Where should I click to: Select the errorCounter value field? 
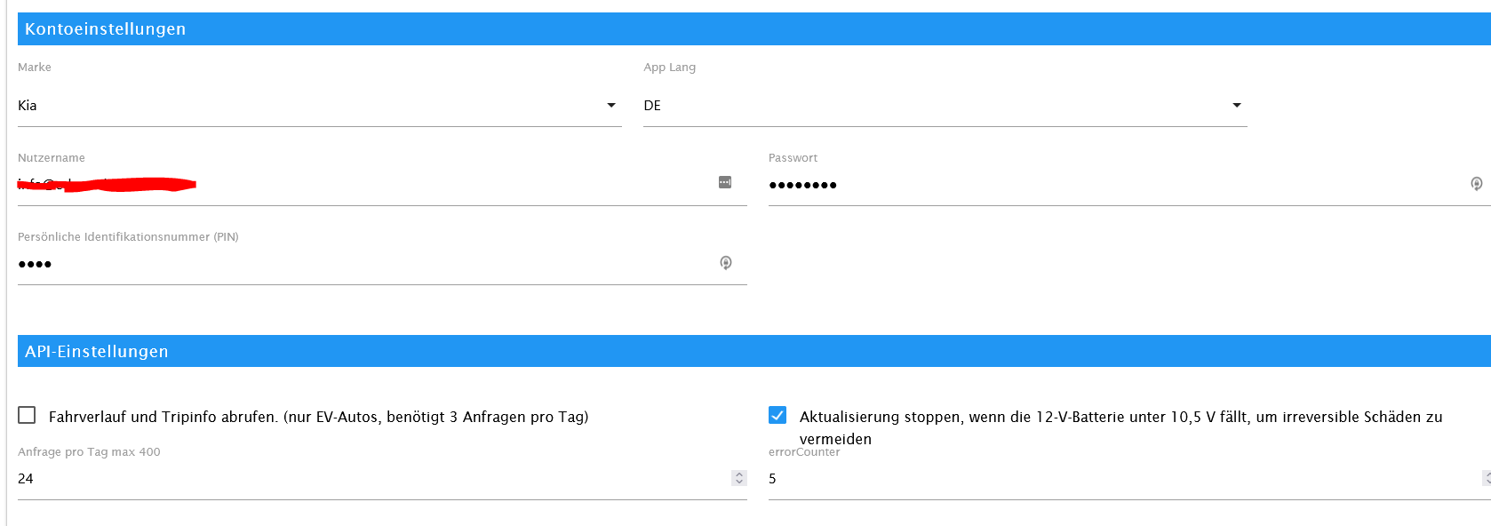[x=1111, y=479]
